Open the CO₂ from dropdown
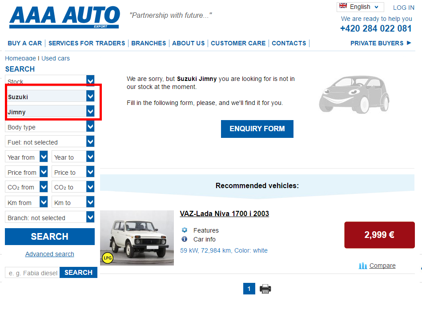 click(x=26, y=187)
